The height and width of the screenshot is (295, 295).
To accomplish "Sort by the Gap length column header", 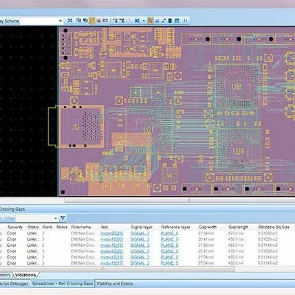I will [239, 227].
